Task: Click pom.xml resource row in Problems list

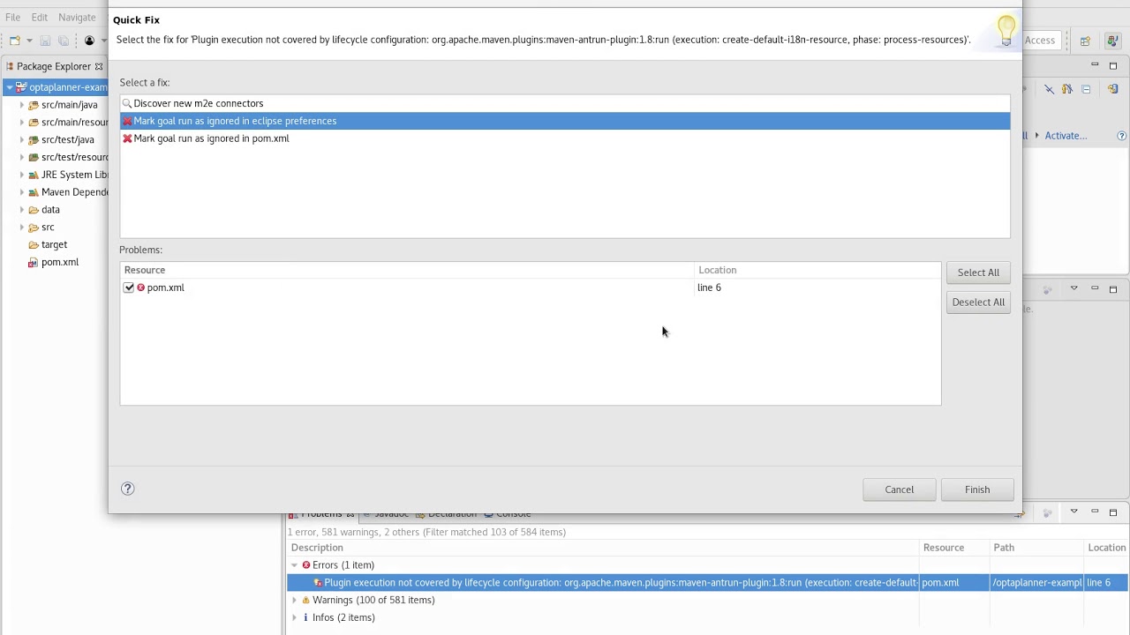Action: [x=531, y=288]
